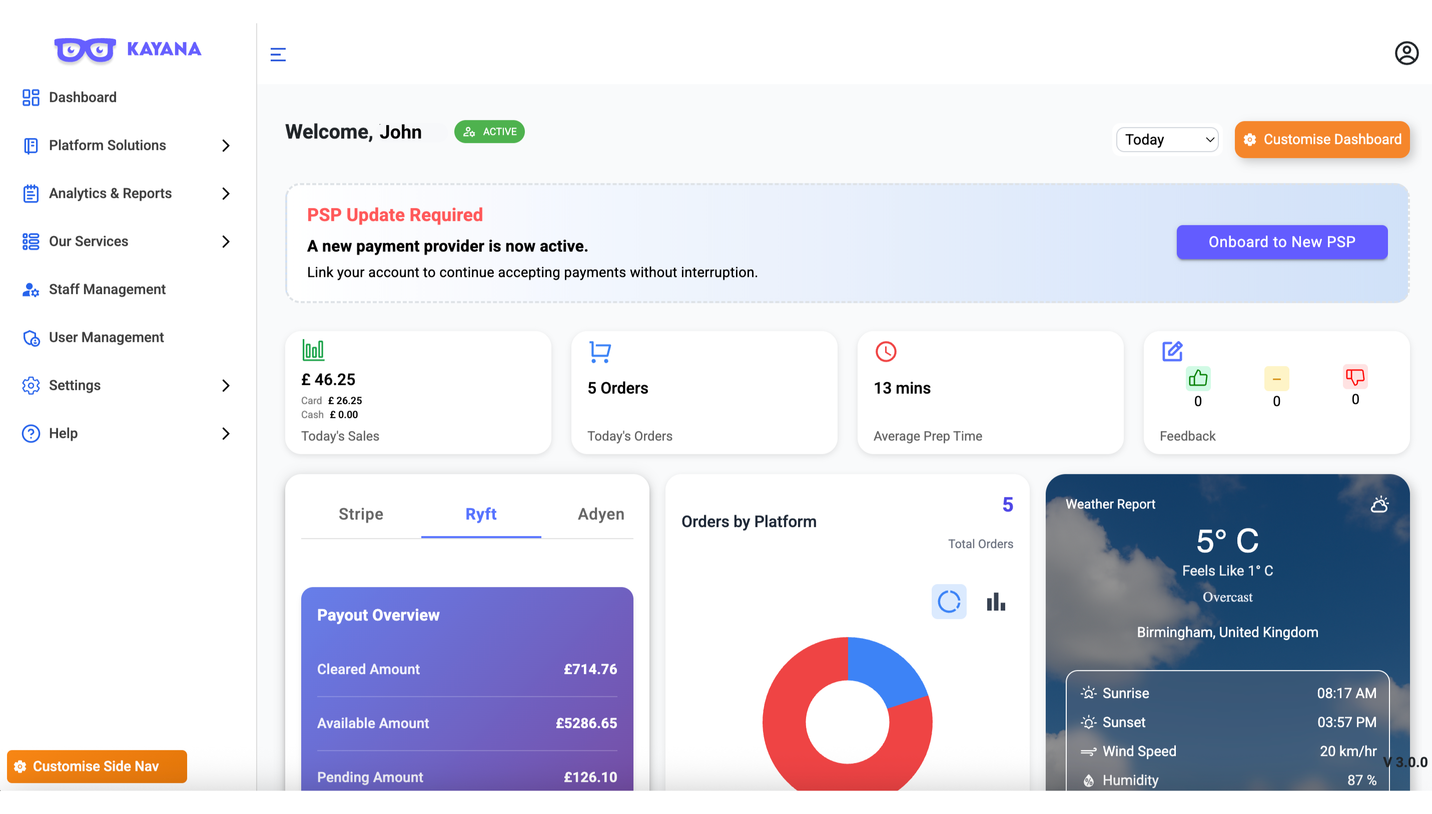This screenshot has height=814, width=1432.
Task: Select the Stripe tab
Action: (361, 514)
